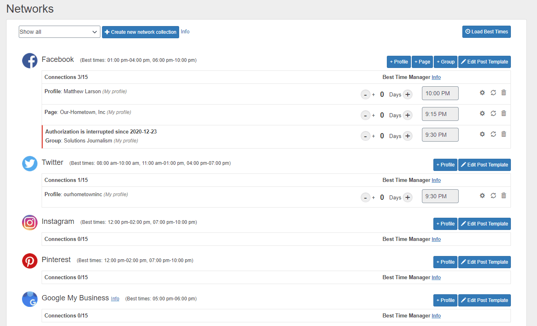This screenshot has width=537, height=326.
Task: Increase days for Solutions Journalism group
Action: pos(408,136)
